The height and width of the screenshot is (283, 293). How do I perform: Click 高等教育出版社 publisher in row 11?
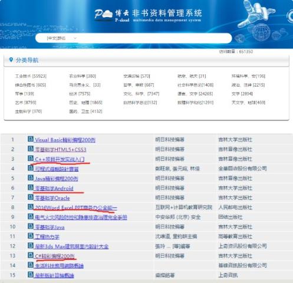(x=235, y=236)
